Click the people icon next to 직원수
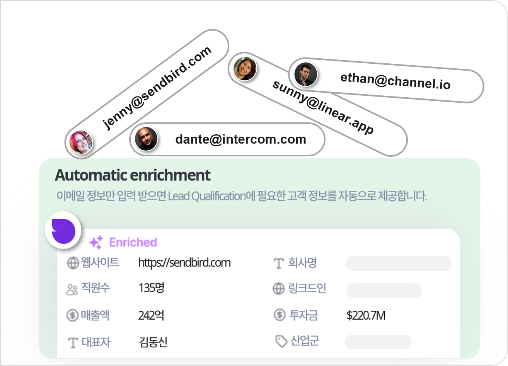Screen dimensions: 508x366 (x=72, y=289)
